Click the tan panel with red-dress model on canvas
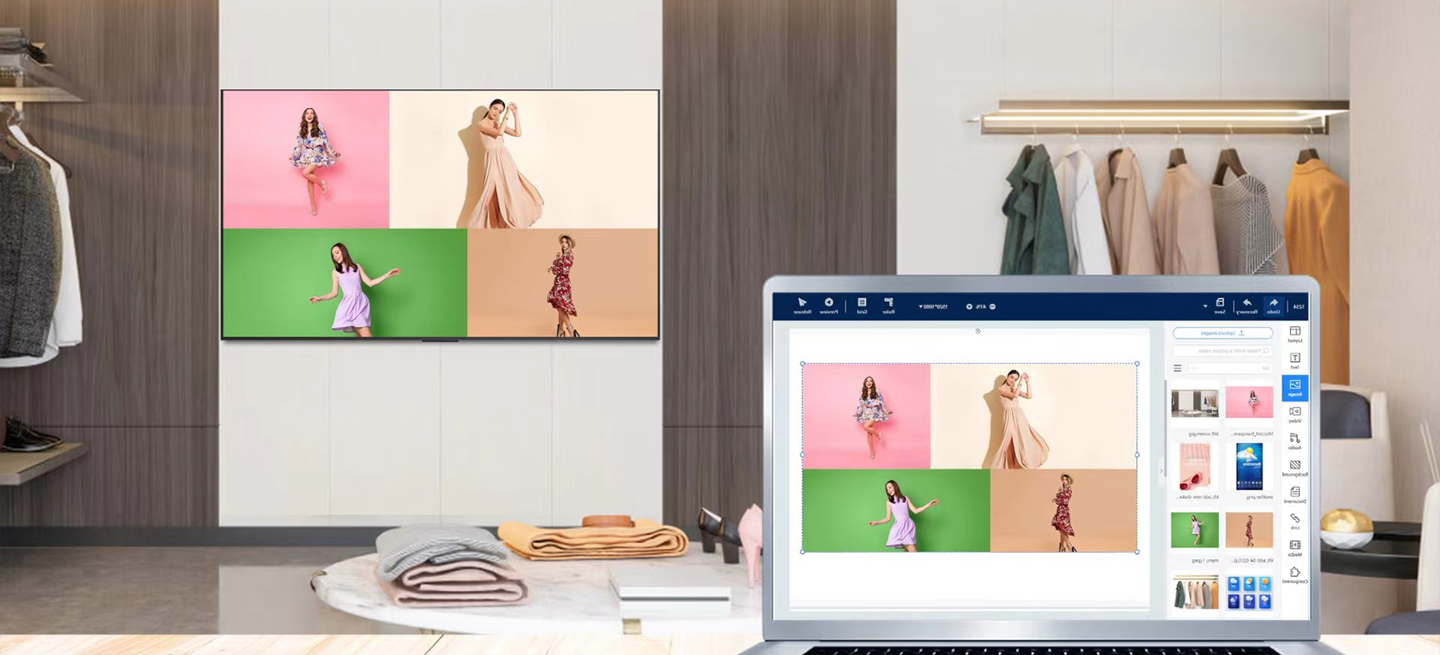 [x=1063, y=511]
